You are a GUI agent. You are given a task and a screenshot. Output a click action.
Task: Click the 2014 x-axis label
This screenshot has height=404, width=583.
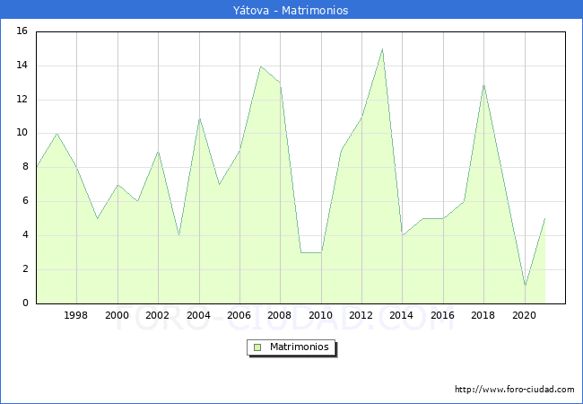click(x=402, y=315)
